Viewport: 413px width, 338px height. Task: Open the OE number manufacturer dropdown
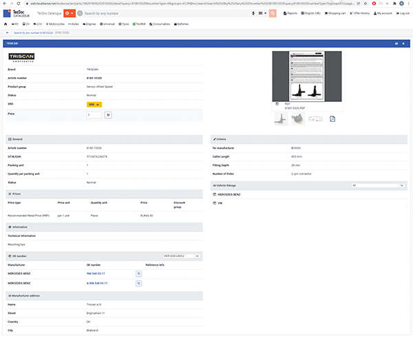(181, 255)
